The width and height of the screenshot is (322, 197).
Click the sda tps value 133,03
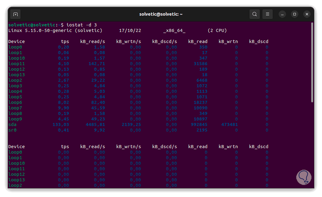(61, 124)
